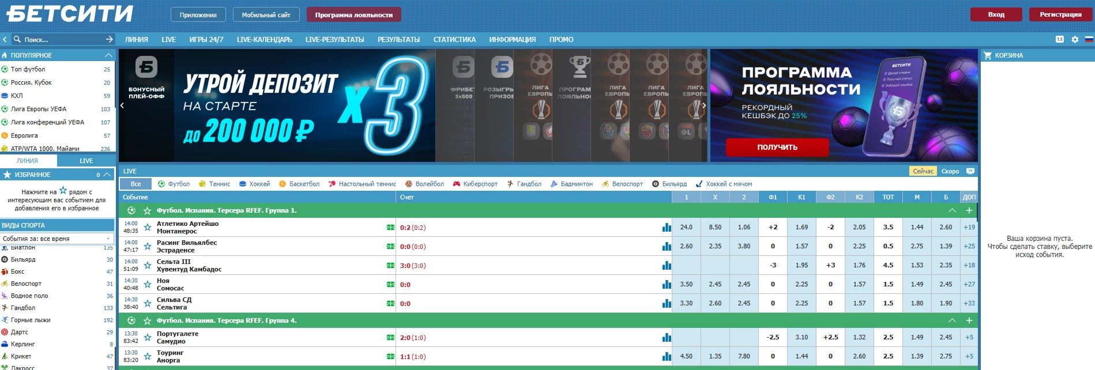Open statistics chart for Атлетико Артейшо match
Screen dimensions: 1095x370
click(667, 227)
